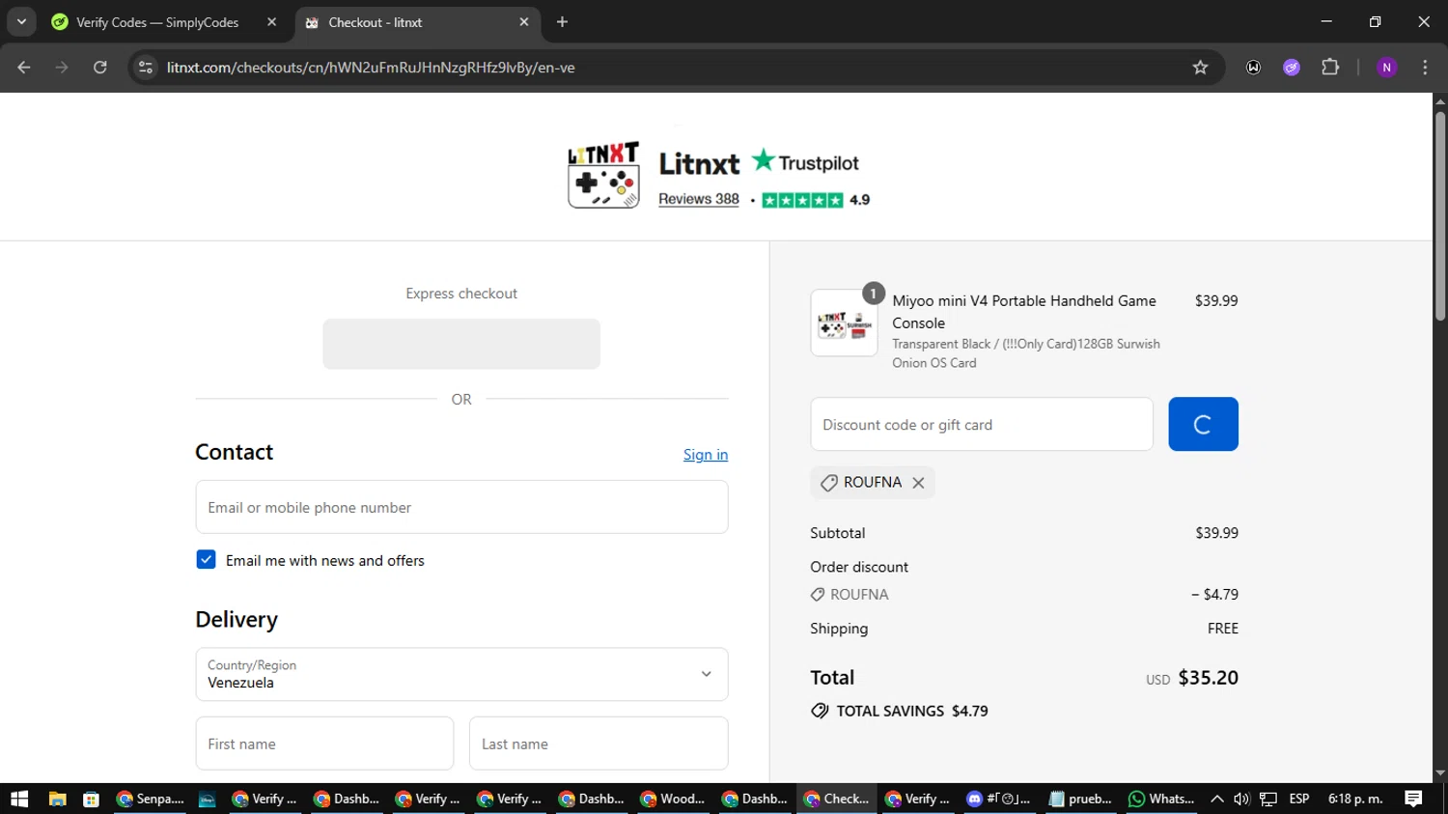Image resolution: width=1448 pixels, height=814 pixels.
Task: Click the order discount − $4.79 value
Action: [x=1214, y=595]
